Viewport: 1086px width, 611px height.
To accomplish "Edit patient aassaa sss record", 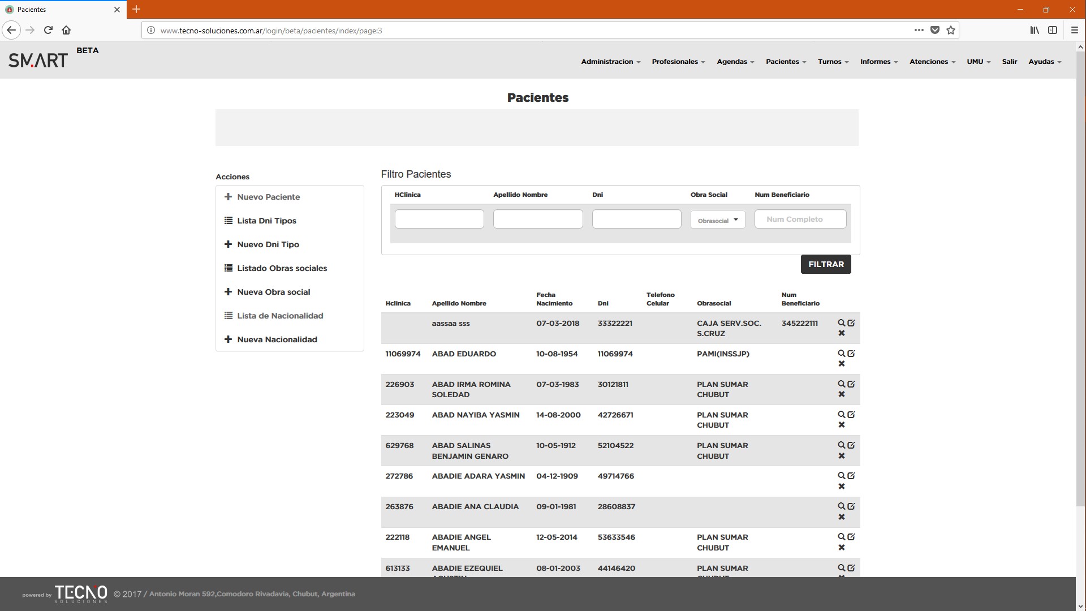I will click(x=851, y=323).
